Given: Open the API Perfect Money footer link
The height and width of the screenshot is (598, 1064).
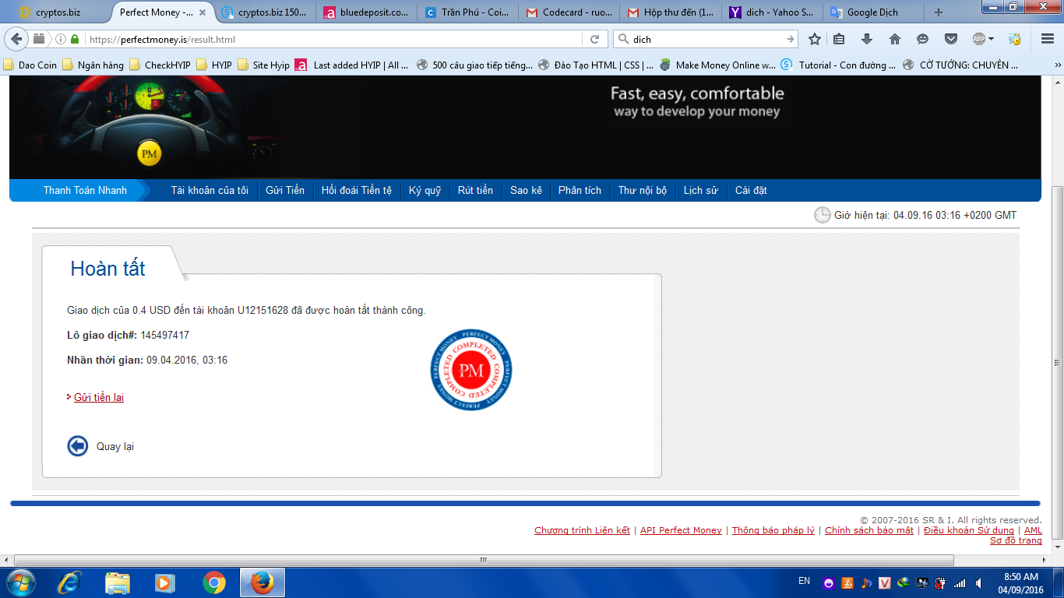Looking at the screenshot, I should click(681, 530).
